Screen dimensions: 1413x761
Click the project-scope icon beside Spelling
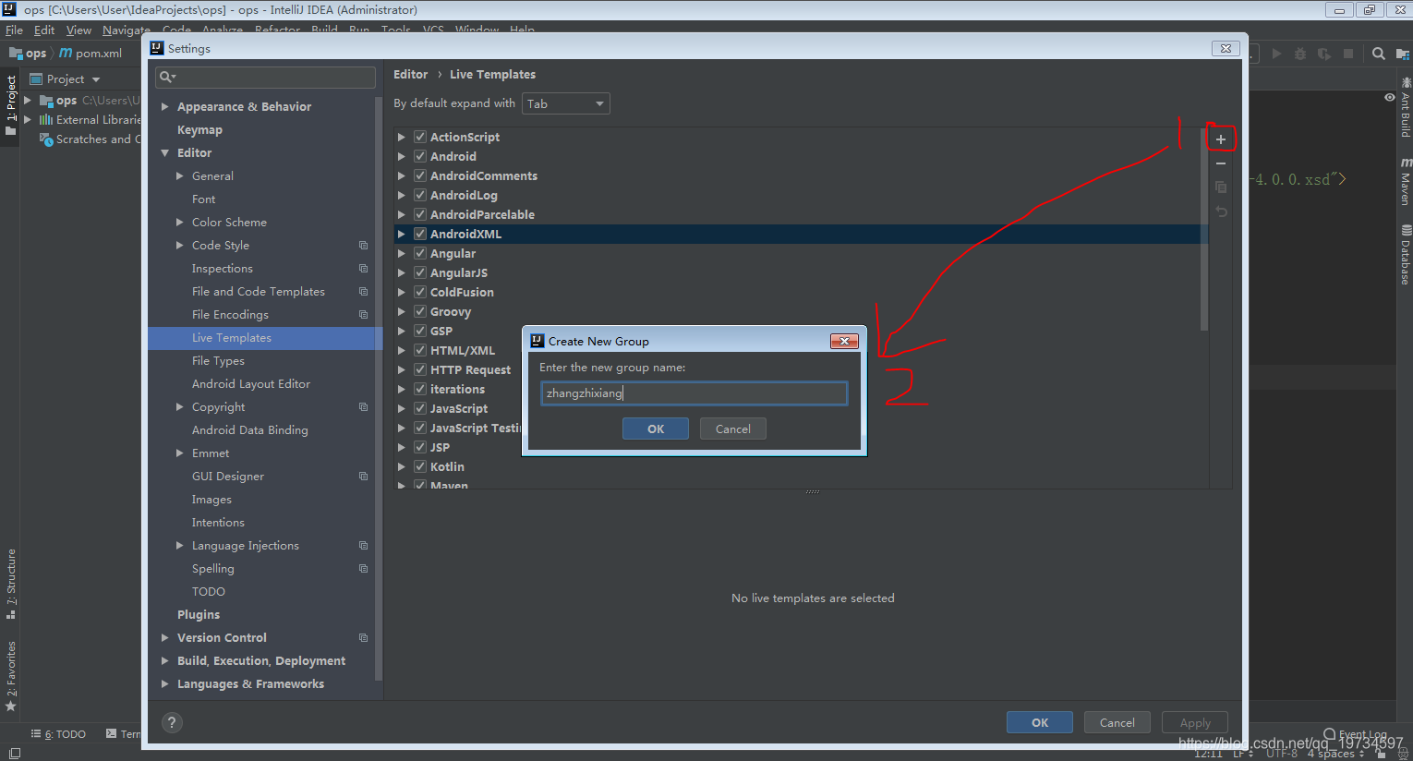tap(363, 569)
